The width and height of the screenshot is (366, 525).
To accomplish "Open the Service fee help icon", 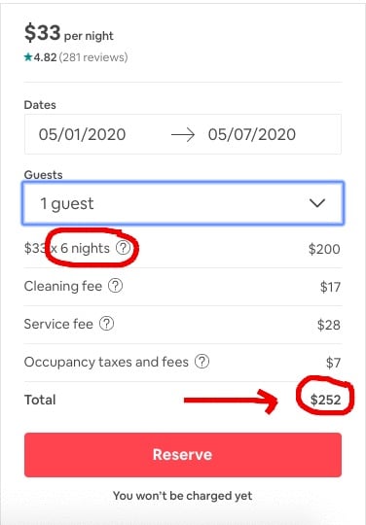I will tap(106, 324).
